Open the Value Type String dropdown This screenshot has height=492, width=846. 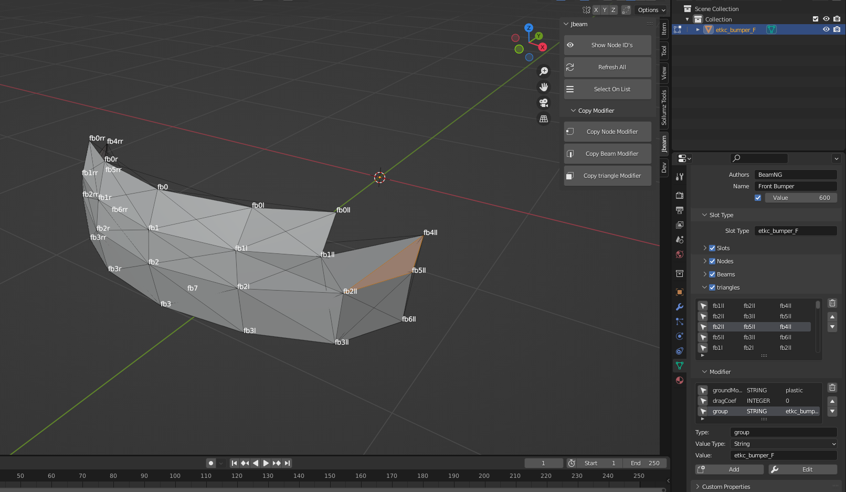(x=784, y=444)
